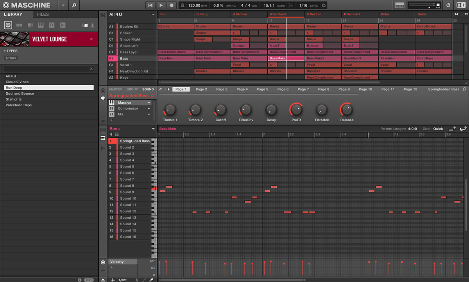Click the Instruments keyboard filter icon in the Library
Viewport: 469px width, 282px height.
[x=41, y=25]
